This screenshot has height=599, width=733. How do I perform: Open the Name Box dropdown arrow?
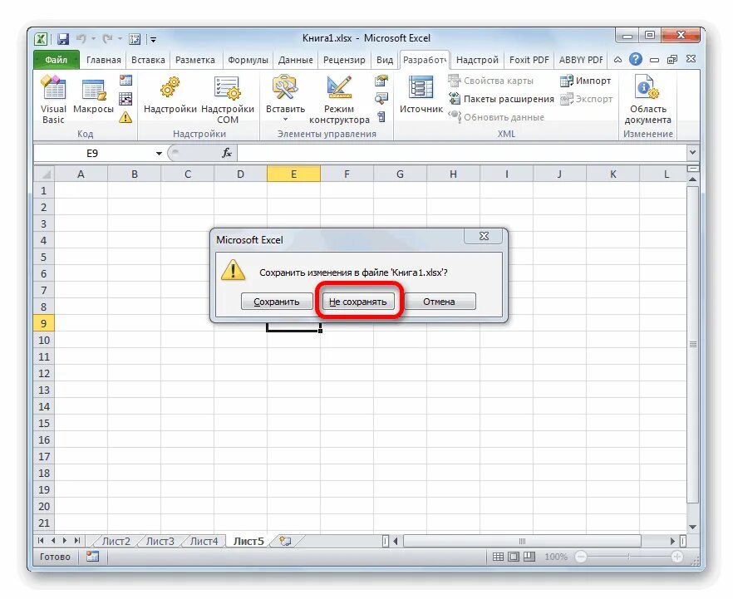pos(159,153)
